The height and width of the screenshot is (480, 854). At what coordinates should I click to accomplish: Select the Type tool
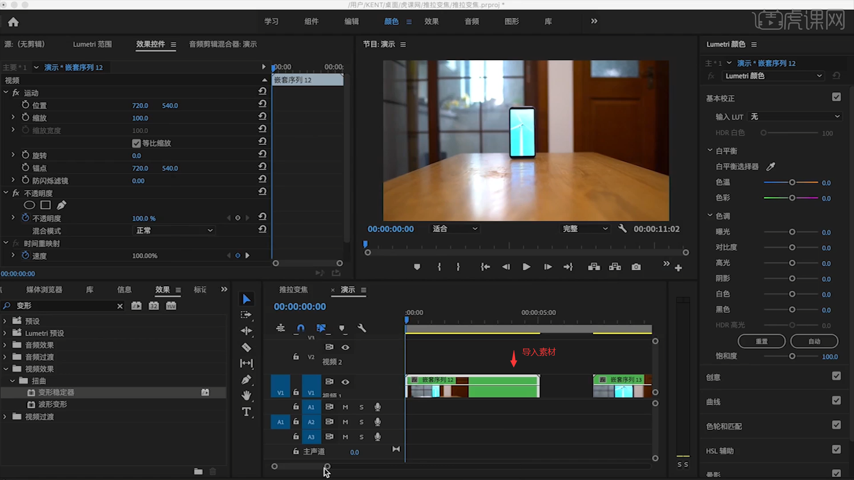tap(246, 412)
